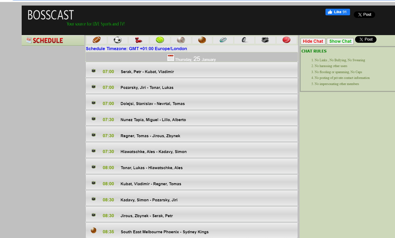Click TV icon for Kadavy, Simon - Pozarsky, Jiri
The height and width of the screenshot is (238, 395).
[x=94, y=199]
